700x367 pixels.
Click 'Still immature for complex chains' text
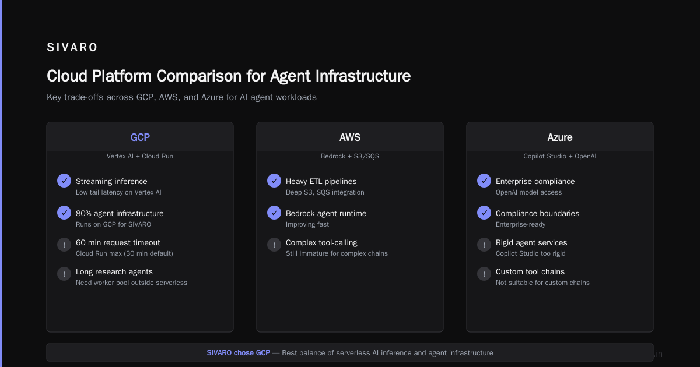(x=337, y=253)
